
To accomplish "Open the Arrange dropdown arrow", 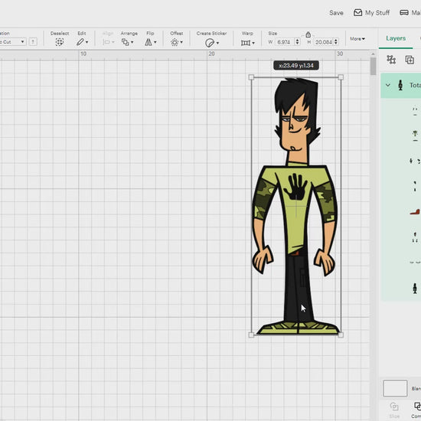I will pyautogui.click(x=132, y=42).
